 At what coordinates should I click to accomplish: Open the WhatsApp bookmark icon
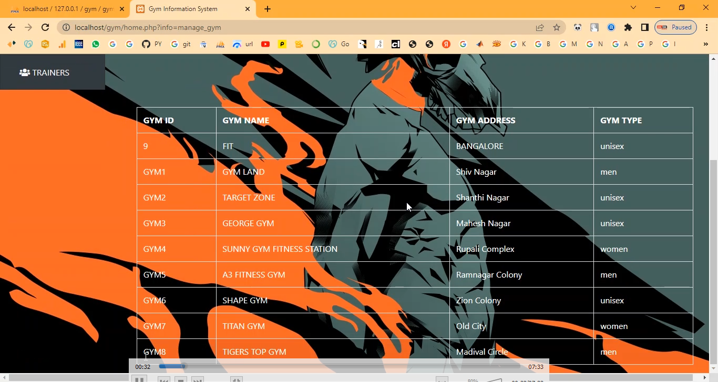pos(96,44)
